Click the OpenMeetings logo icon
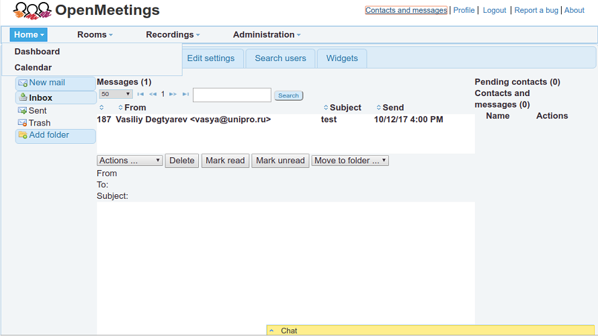The height and width of the screenshot is (336, 598). pyautogui.click(x=32, y=11)
